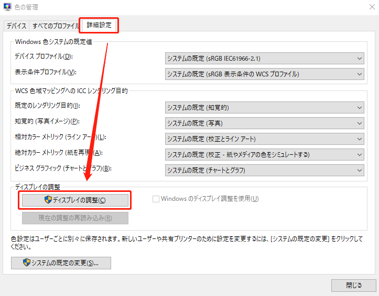The height and width of the screenshot is (296, 379).
Task: Click the 知覚的 (写真イメージ)(P) label
Action: tap(47, 121)
